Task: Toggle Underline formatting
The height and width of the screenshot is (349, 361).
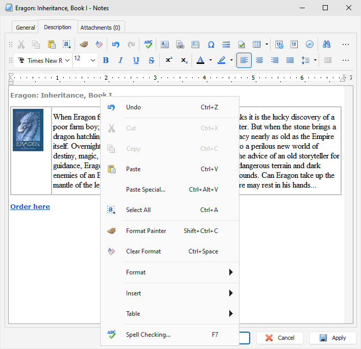Action: (x=136, y=60)
